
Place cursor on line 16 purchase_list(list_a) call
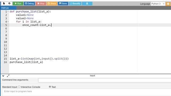point(26,62)
